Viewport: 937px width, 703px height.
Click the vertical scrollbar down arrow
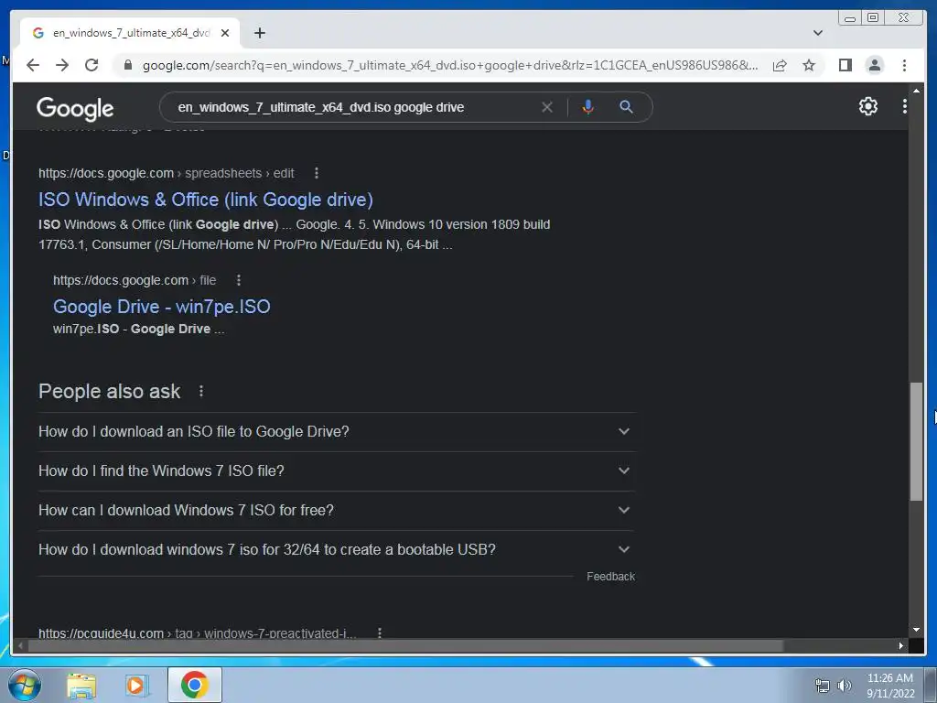(x=916, y=630)
